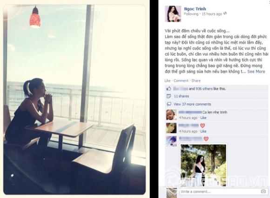This screenshot has width=270, height=198.
Task: Like the 'Co len nhe trinh' comment
Action: (203, 118)
